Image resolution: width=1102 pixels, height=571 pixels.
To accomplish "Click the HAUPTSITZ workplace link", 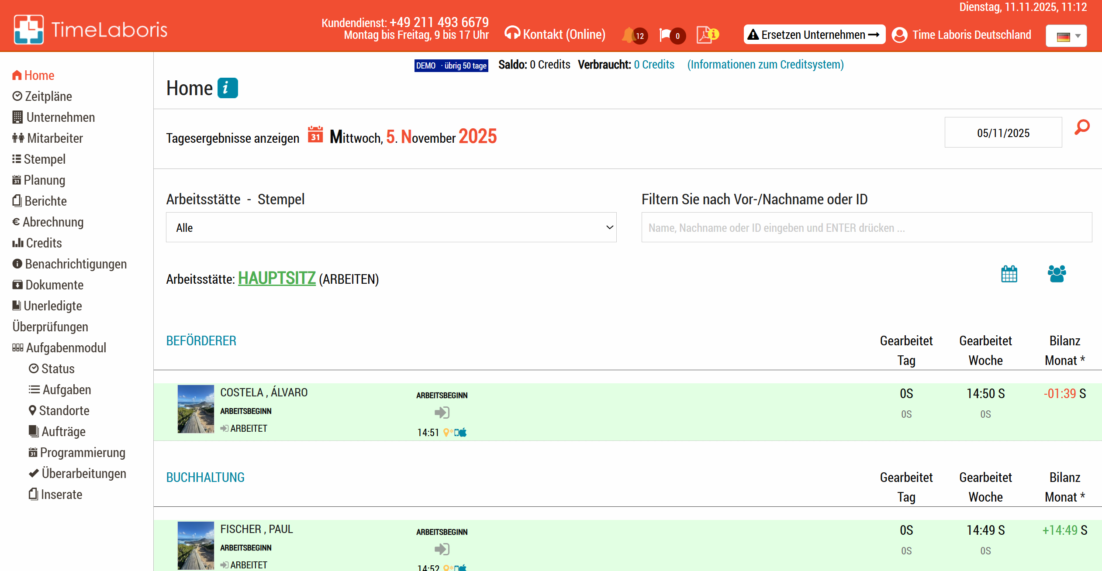I will click(x=277, y=279).
